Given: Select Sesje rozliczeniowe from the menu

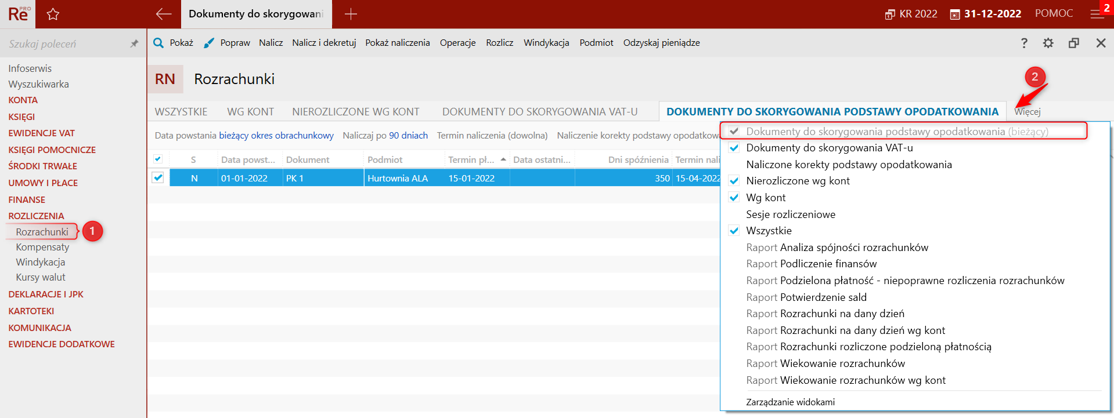Looking at the screenshot, I should tap(791, 215).
